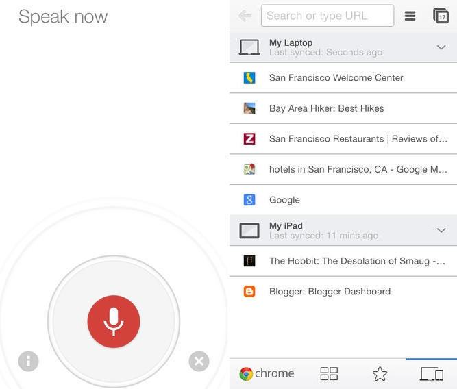457x389 pixels.
Task: Select the other devices tab
Action: [431, 374]
